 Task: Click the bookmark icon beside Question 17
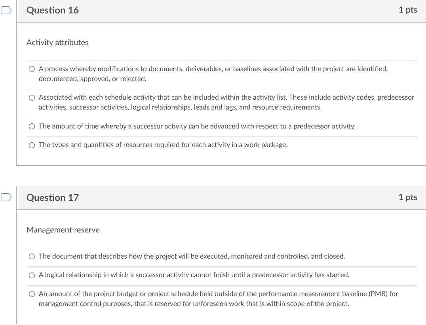pos(5,198)
